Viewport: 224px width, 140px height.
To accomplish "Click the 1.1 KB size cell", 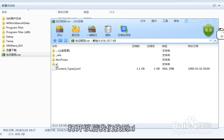I will coord(141,69).
